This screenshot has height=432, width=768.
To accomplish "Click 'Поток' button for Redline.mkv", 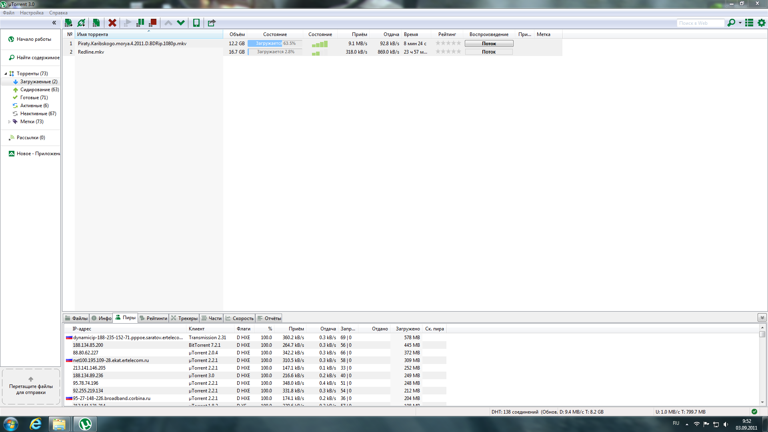I will tap(489, 52).
